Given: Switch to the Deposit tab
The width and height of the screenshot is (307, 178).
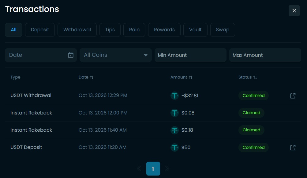Looking at the screenshot, I should 40,30.
